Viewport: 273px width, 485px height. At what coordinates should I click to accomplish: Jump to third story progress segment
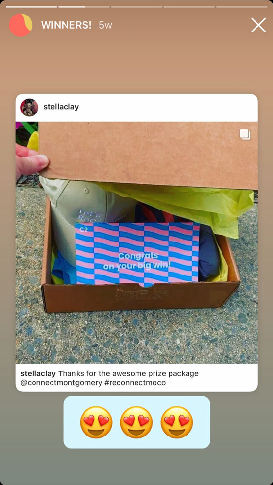(136, 6)
